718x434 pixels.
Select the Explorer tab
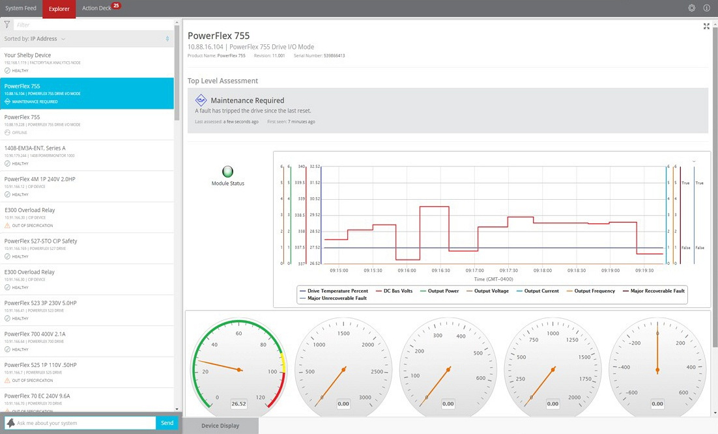[59, 8]
